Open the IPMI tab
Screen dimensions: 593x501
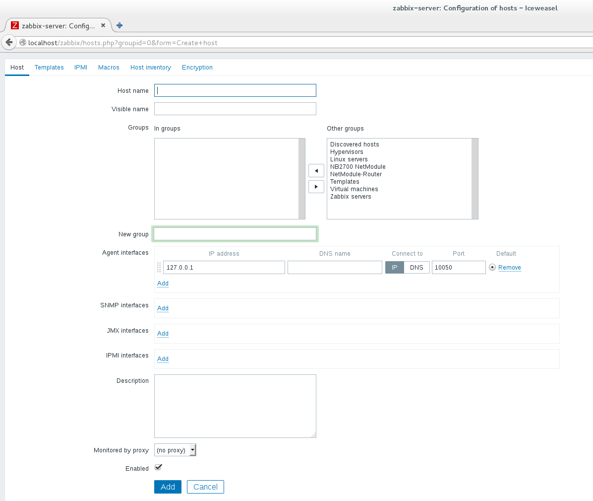click(80, 68)
